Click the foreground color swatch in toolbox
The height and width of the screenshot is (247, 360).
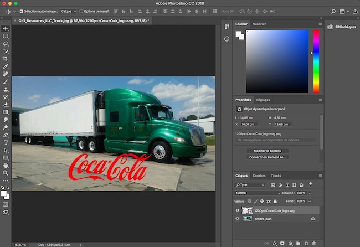[4, 193]
